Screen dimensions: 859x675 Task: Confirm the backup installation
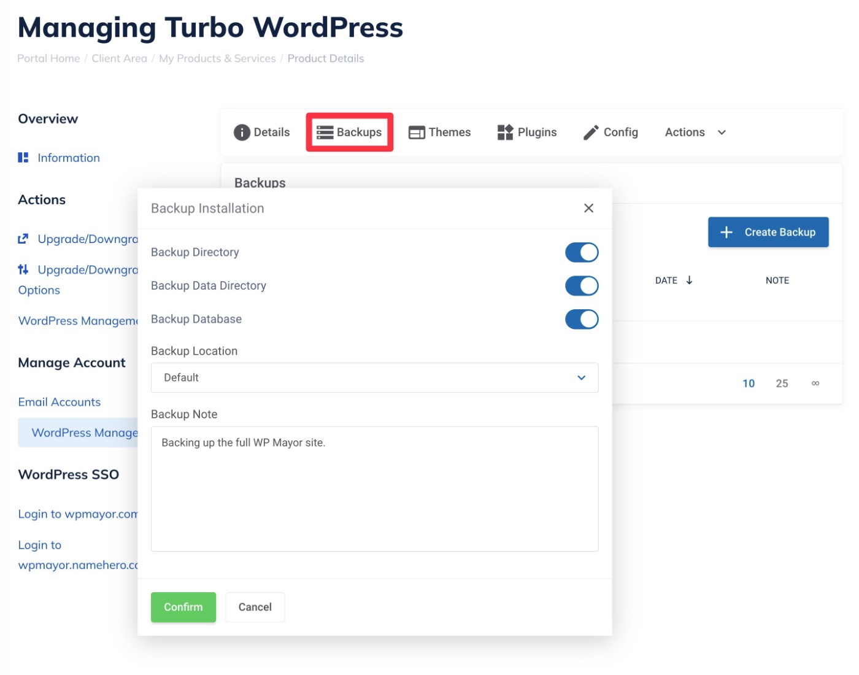pyautogui.click(x=183, y=607)
